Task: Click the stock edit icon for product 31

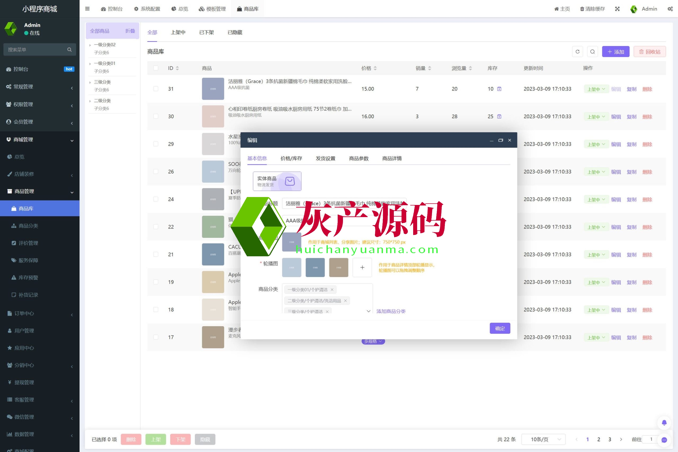Action: (499, 89)
